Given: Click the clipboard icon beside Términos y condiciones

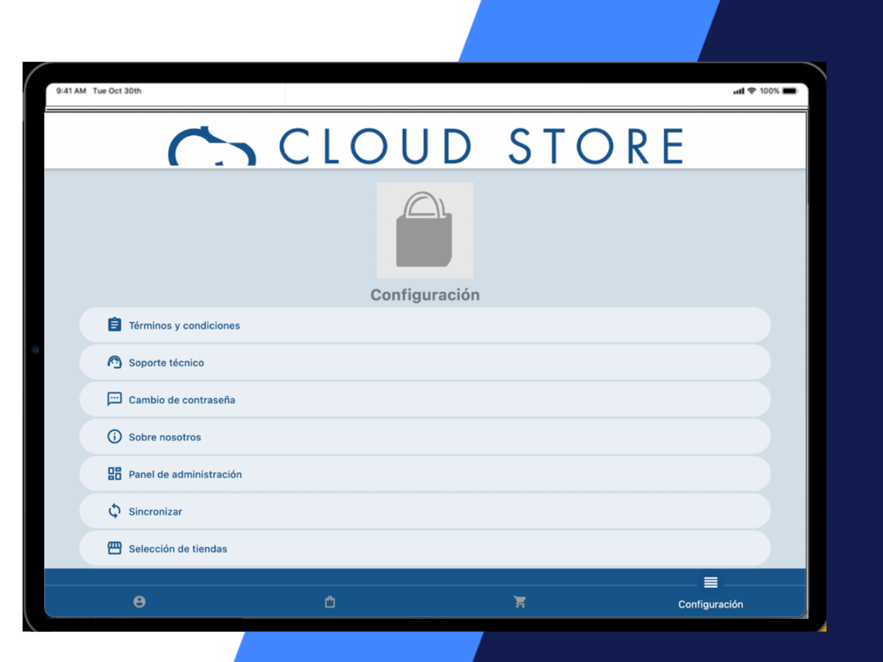Looking at the screenshot, I should click(x=114, y=325).
